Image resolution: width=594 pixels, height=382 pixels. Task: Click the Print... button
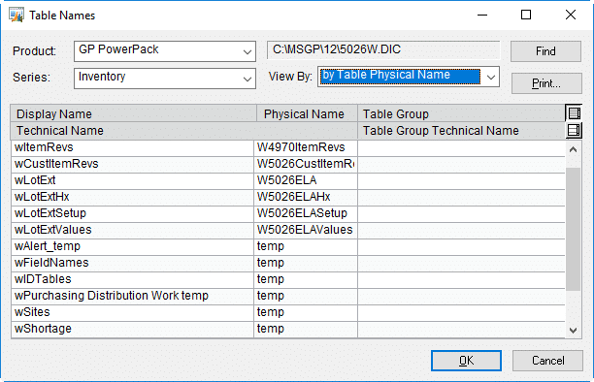coord(546,83)
